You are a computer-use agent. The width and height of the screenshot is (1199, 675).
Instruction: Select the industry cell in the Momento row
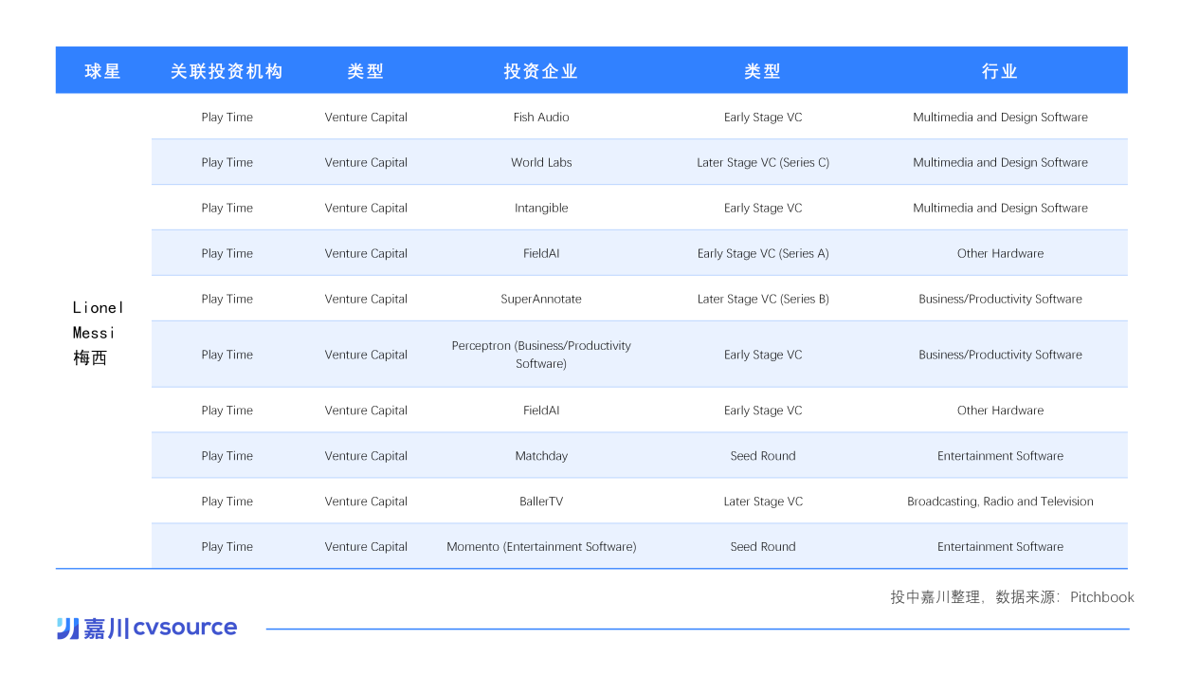[x=1000, y=547]
